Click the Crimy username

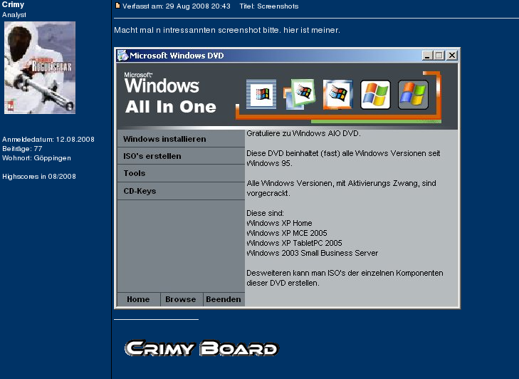point(14,5)
